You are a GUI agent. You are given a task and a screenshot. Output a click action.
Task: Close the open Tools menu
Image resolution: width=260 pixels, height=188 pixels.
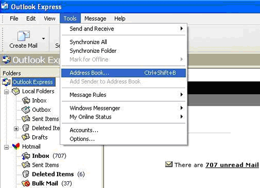(70, 19)
